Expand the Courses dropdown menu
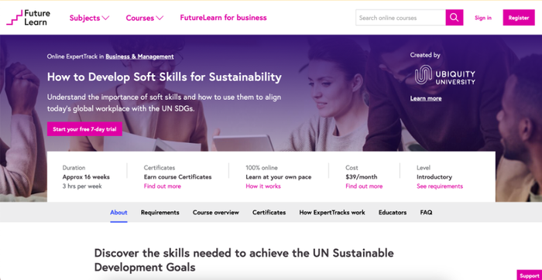This screenshot has width=542, height=280. click(x=145, y=18)
